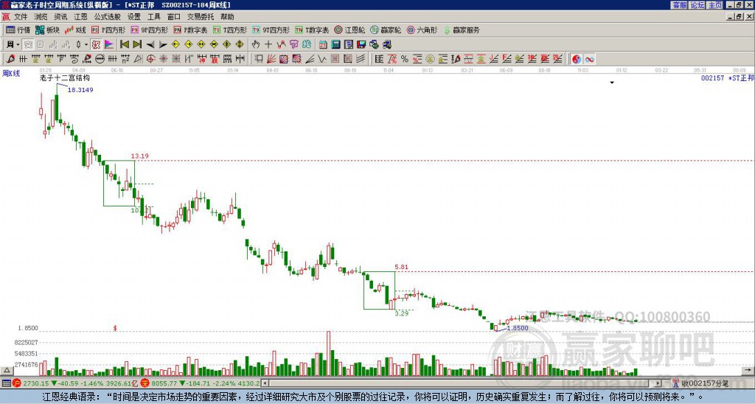Click the infinity loop icon
This screenshot has width=755, height=404.
pos(589,59)
